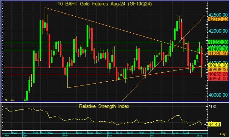Select the 42373.63 orange price label
230x138 pixels.
point(218,19)
